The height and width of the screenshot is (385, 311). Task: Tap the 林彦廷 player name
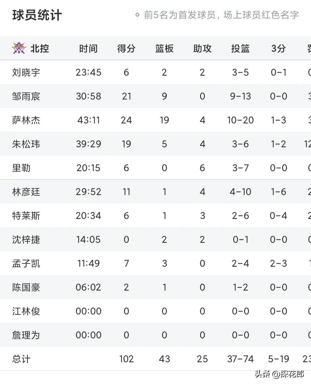click(x=26, y=192)
